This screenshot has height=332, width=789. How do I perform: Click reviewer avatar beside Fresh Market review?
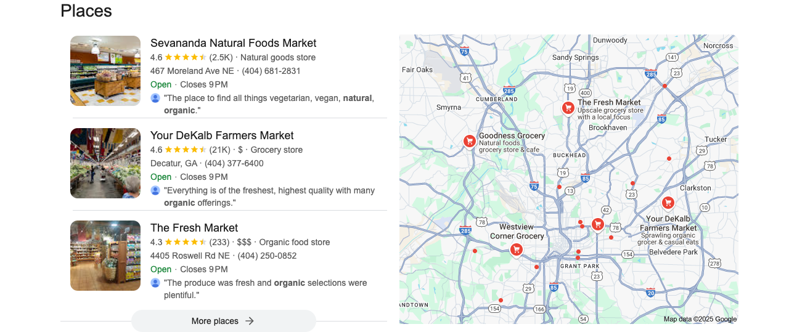[x=155, y=283]
